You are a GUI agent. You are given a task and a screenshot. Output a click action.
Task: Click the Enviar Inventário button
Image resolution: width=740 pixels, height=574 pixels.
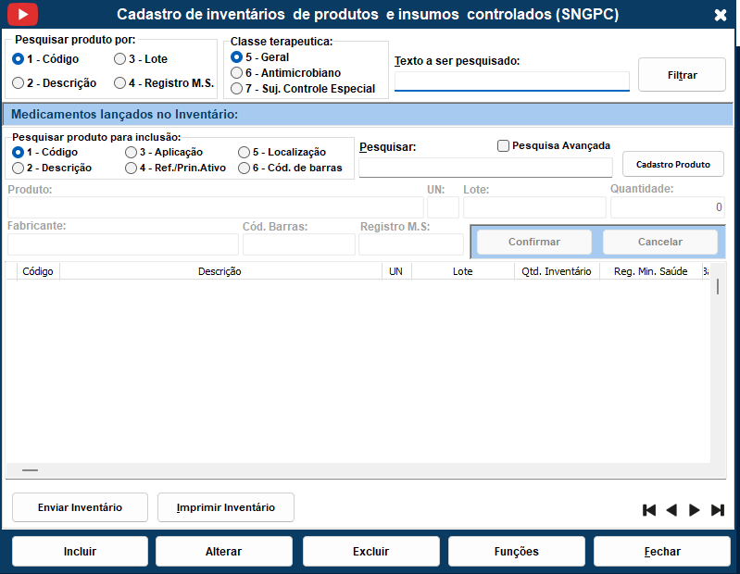(80, 507)
